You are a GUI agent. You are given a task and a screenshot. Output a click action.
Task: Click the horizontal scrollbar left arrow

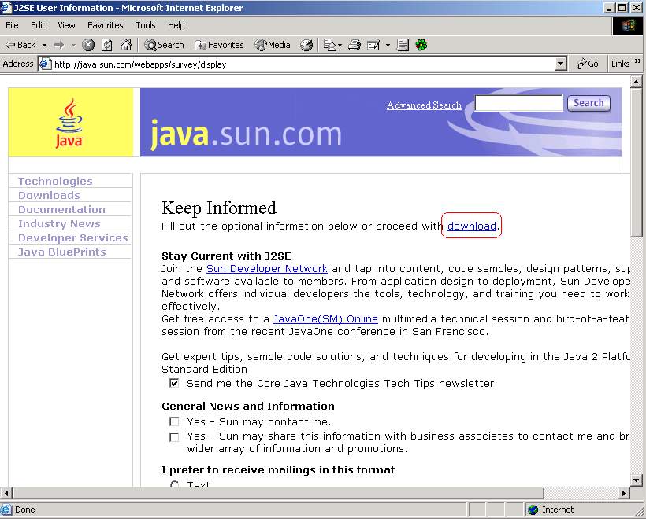(x=6, y=493)
